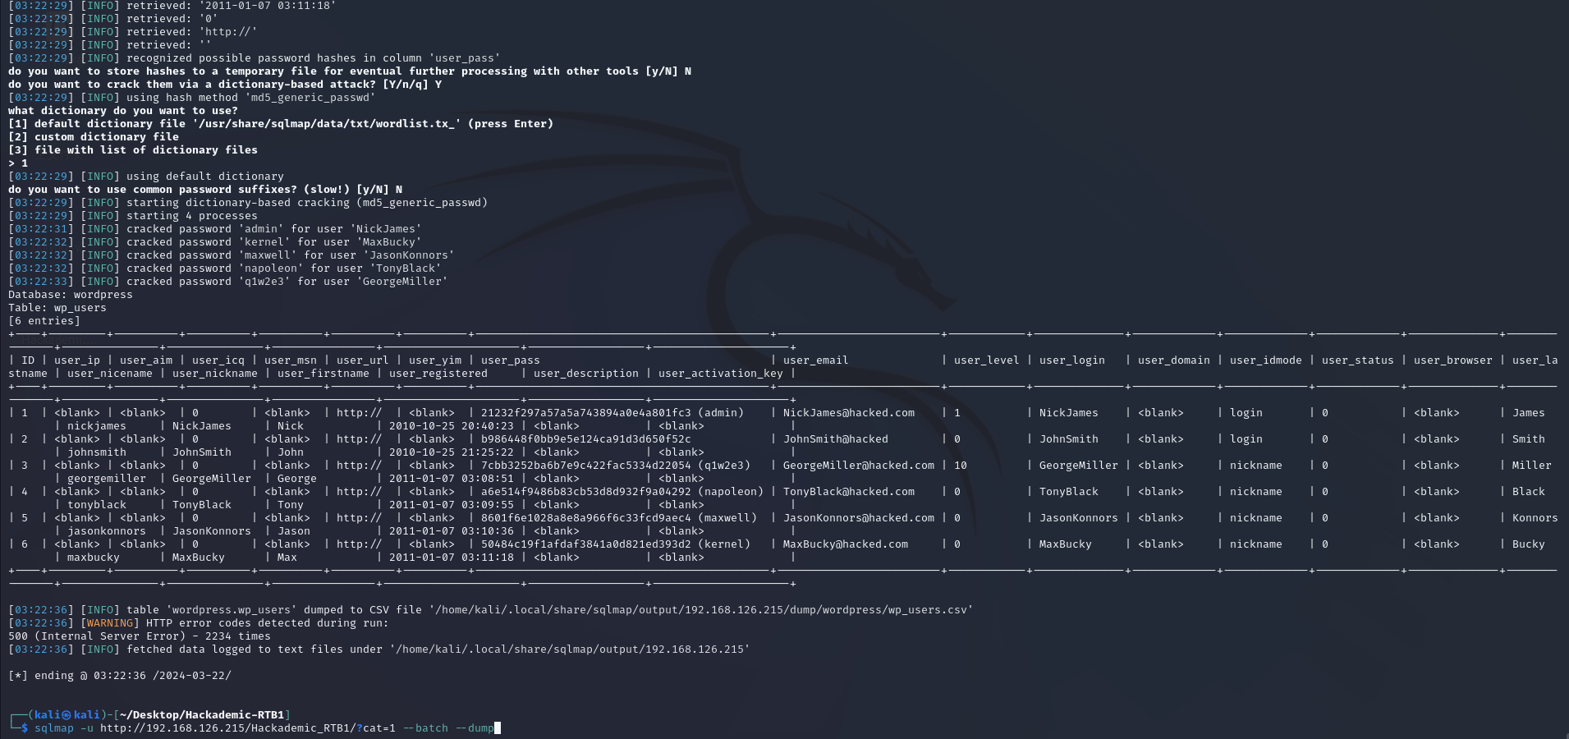Viewport: 1569px width, 739px height.
Task: Click the WARNING HTTP error codes line
Action: [198, 623]
